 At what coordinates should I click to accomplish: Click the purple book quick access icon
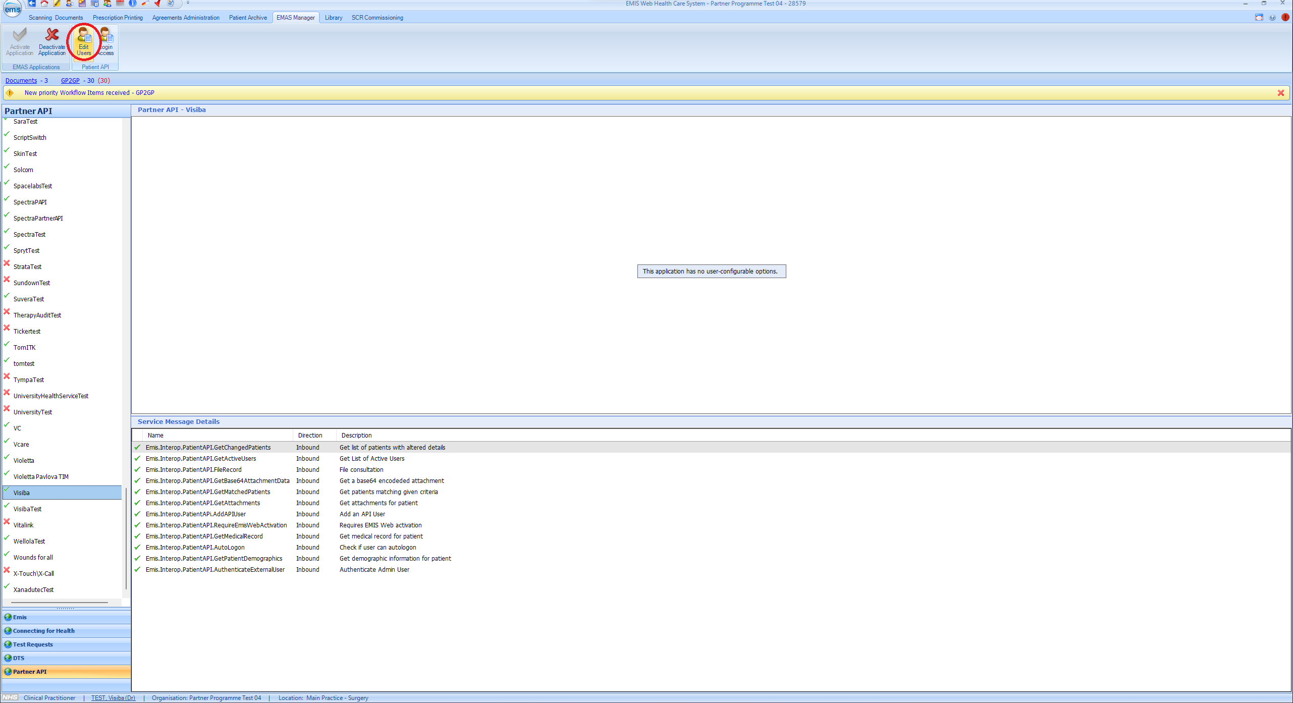coord(82,4)
